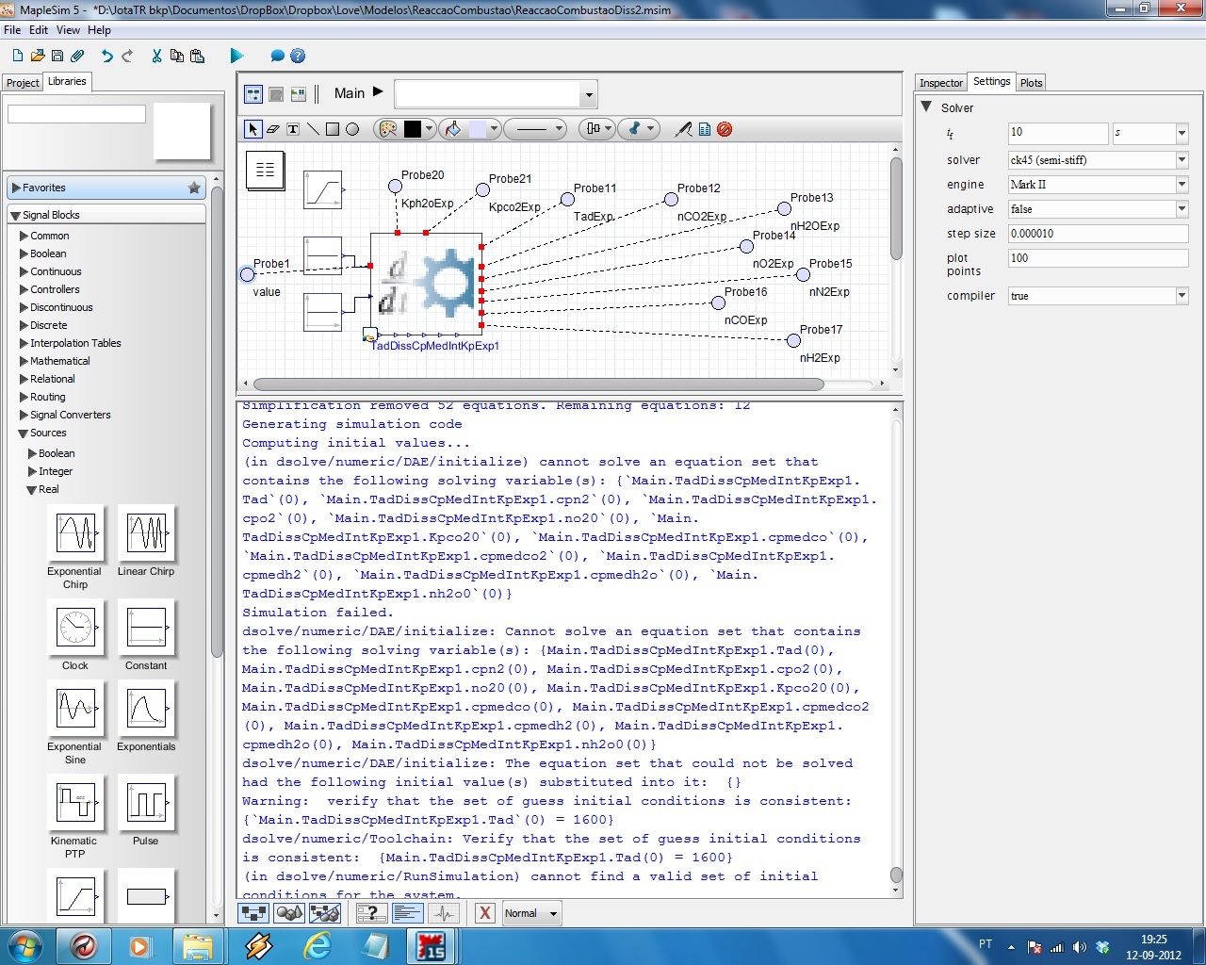
Task: Switch to the Project tab
Action: coord(23,83)
